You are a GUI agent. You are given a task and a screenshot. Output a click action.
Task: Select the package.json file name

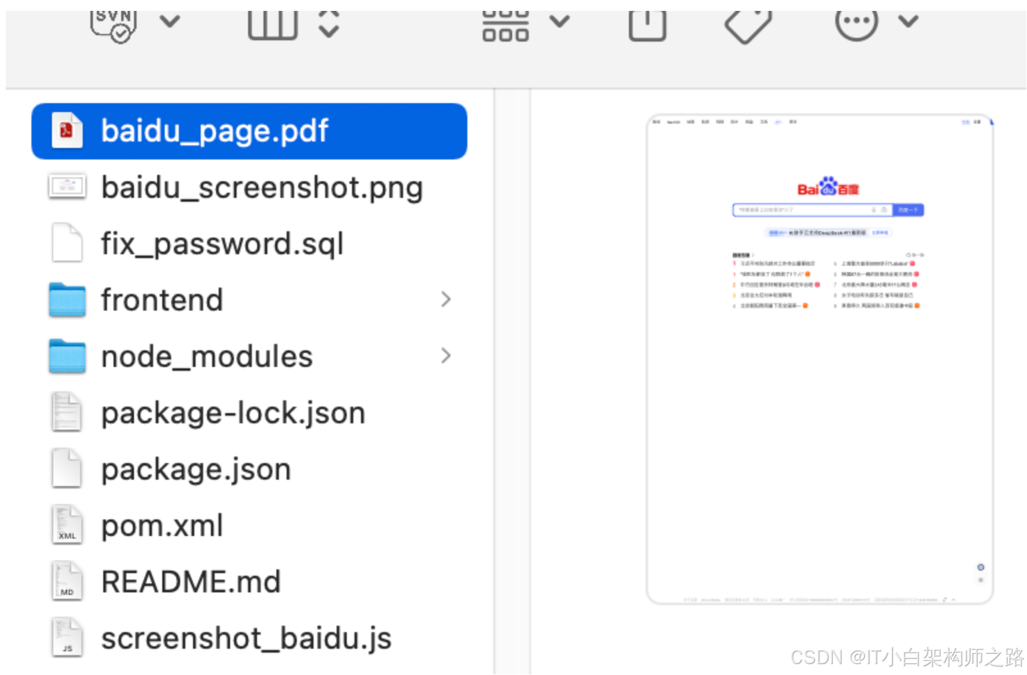196,469
